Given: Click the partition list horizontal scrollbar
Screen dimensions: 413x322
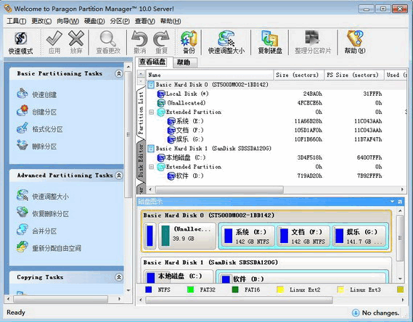Looking at the screenshot, I should 219,189.
